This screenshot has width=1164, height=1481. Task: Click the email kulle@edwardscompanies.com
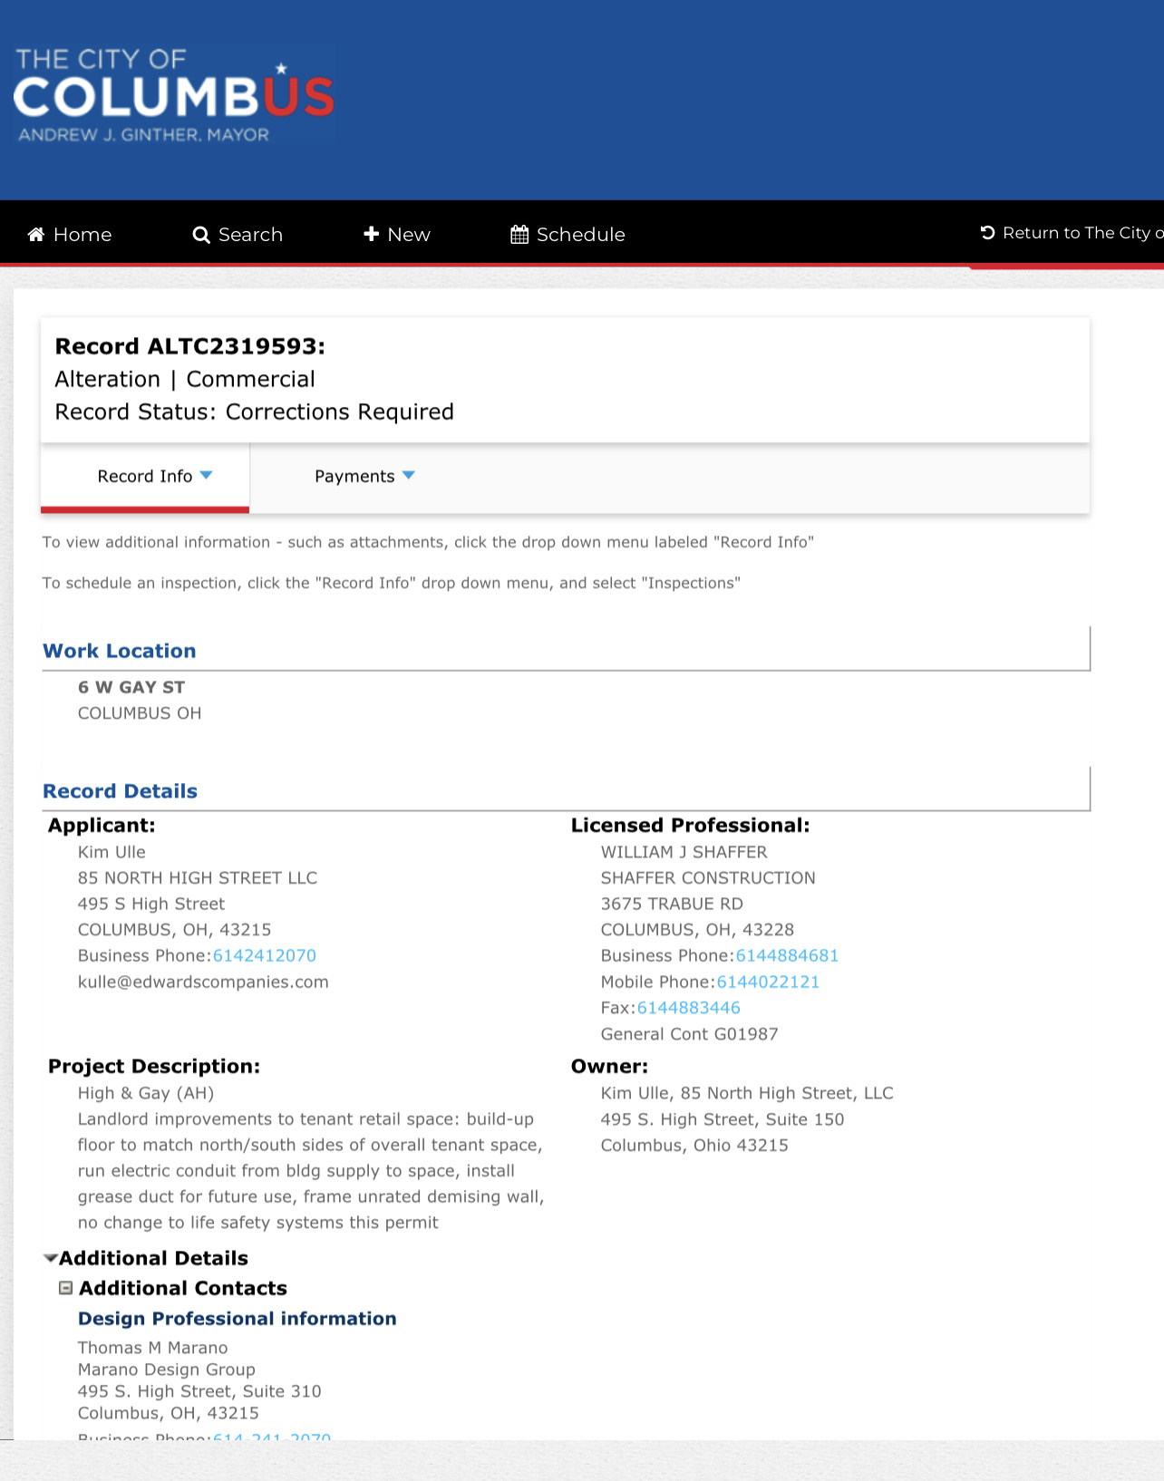(x=203, y=982)
